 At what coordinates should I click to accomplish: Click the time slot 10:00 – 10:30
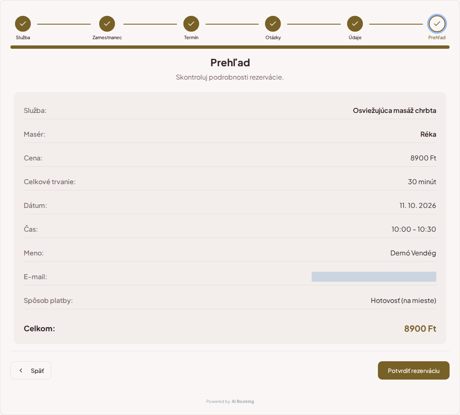[414, 229]
